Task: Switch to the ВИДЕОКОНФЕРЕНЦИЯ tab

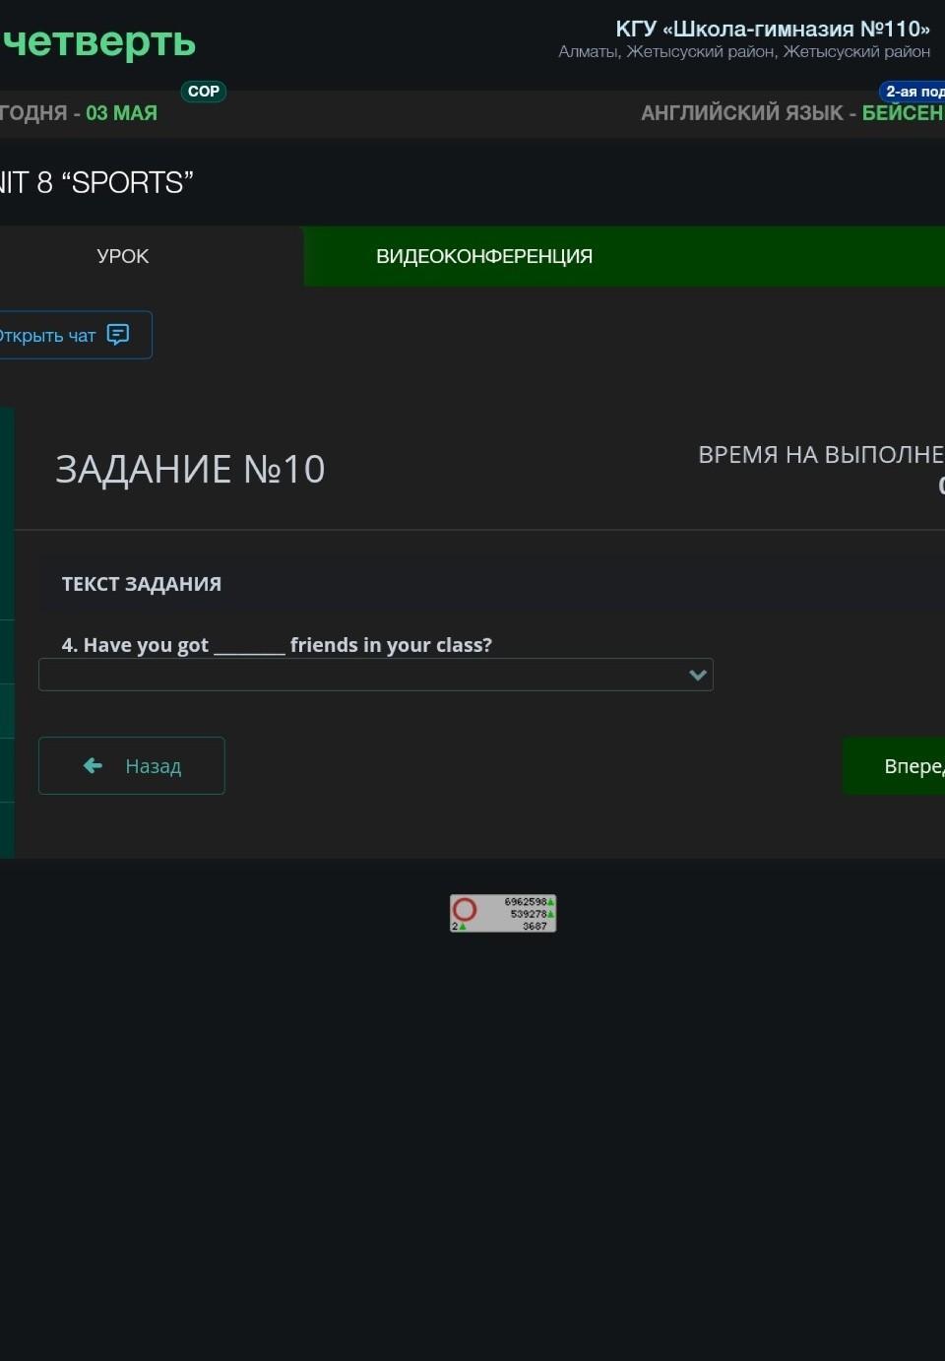Action: [484, 256]
